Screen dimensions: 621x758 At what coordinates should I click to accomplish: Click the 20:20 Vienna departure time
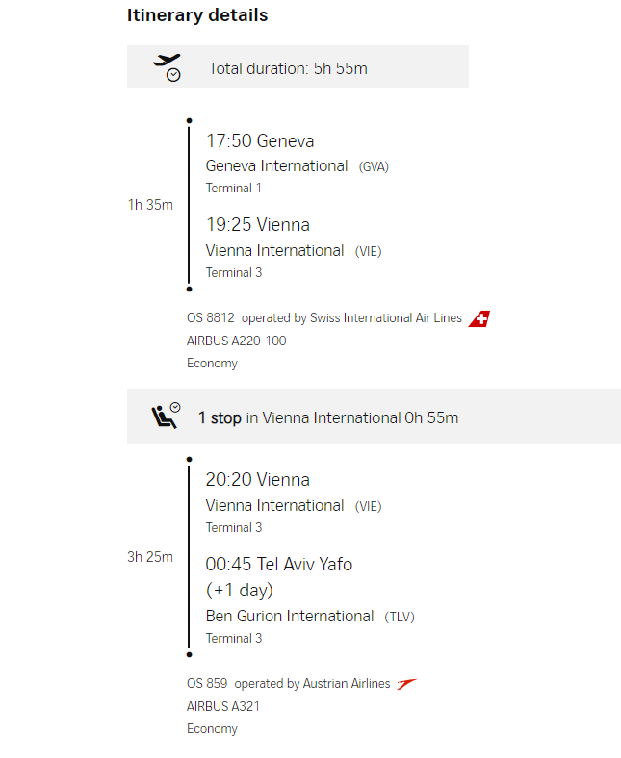(258, 480)
